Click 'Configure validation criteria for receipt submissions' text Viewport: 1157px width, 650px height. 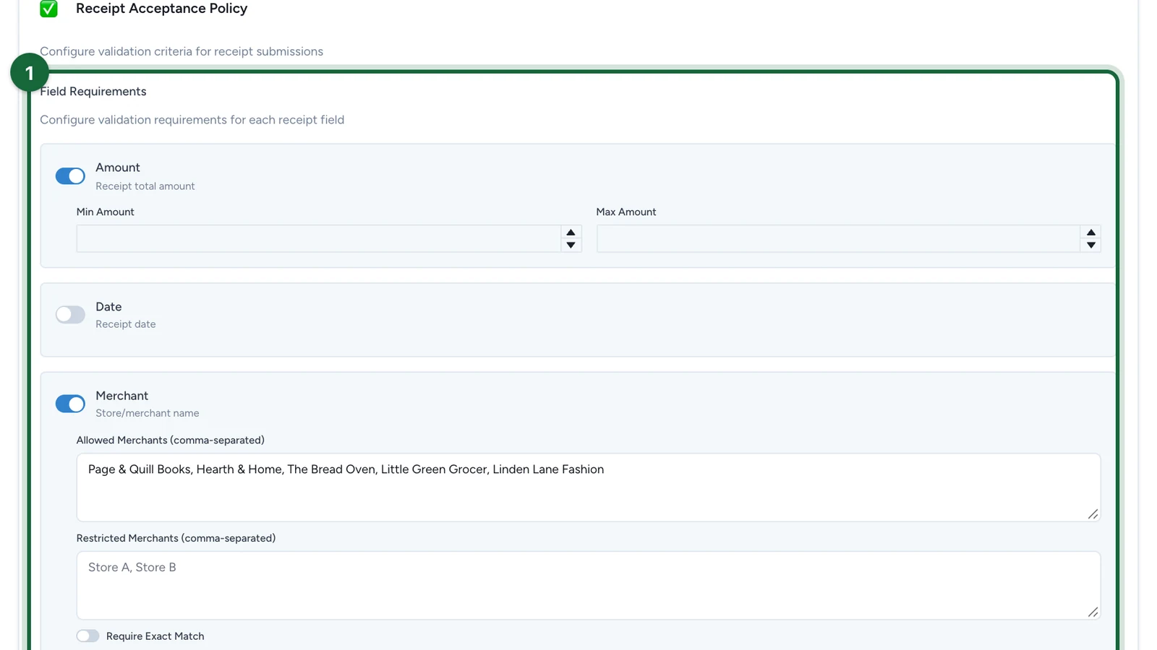pyautogui.click(x=182, y=51)
